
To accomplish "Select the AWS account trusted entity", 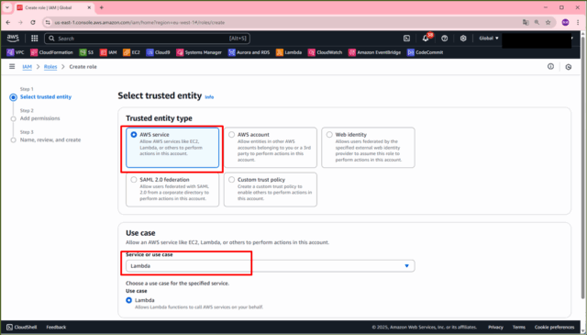I will point(271,147).
